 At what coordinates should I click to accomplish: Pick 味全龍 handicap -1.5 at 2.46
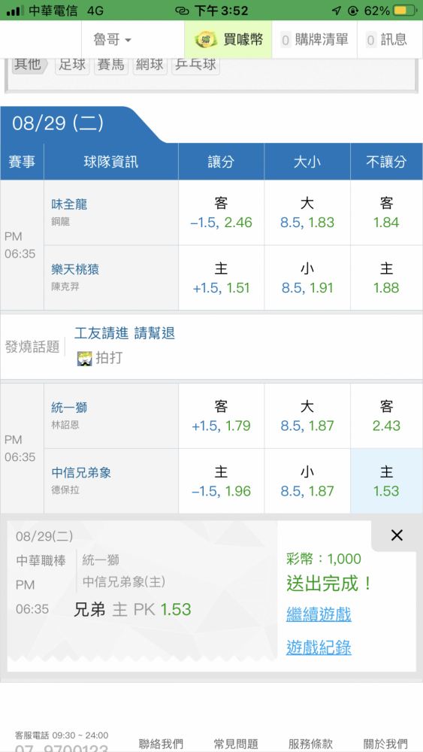[222, 213]
